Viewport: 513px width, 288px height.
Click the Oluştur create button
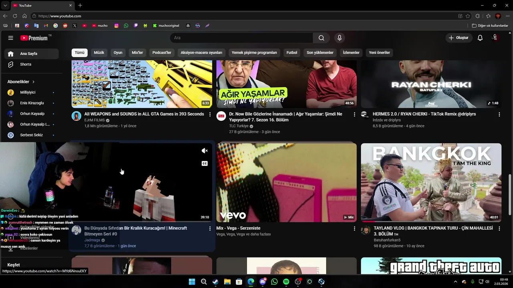tap(458, 38)
